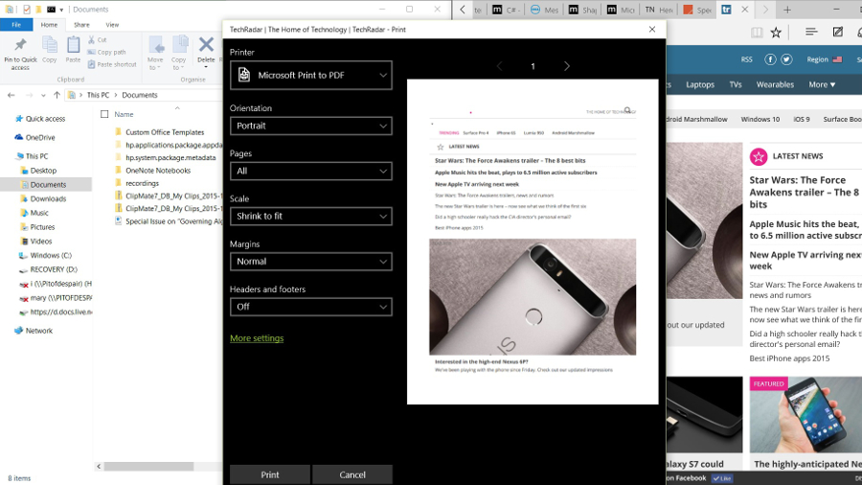Click the red Delete icon in ribbon
Viewport: 862px width, 485px height.
pyautogui.click(x=206, y=45)
